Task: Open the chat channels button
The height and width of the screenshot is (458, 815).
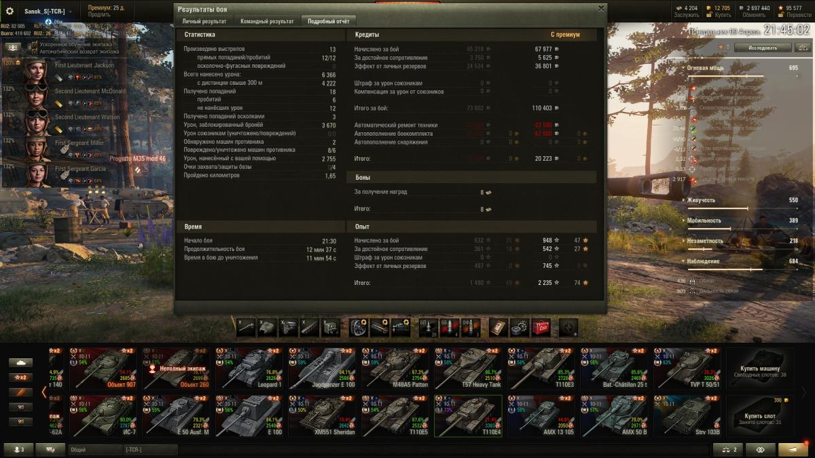Action: [x=50, y=449]
